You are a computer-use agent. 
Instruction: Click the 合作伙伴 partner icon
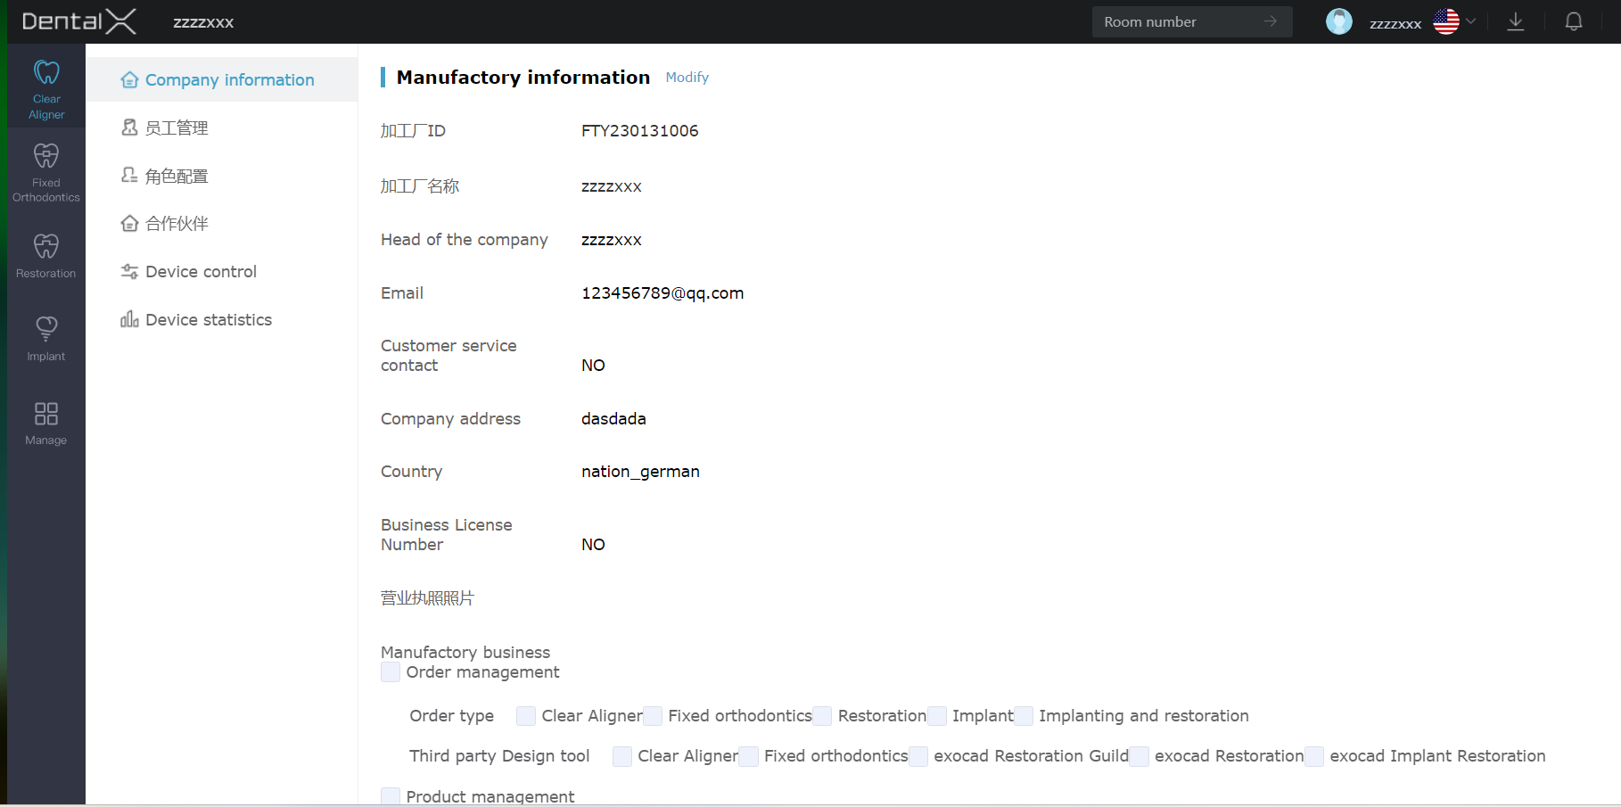129,223
